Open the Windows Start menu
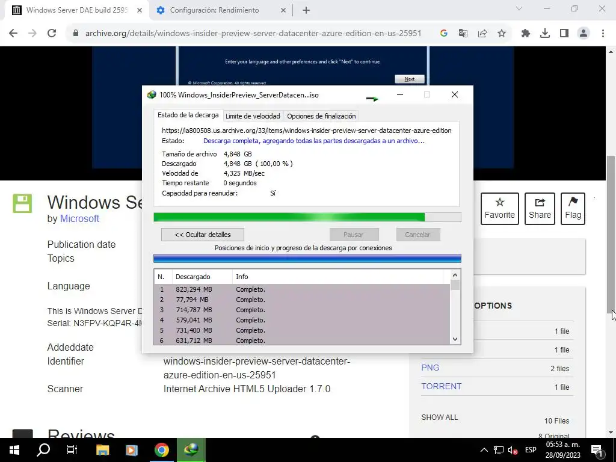This screenshot has height=462, width=616. click(x=14, y=450)
